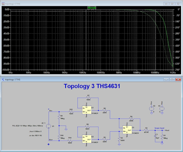Click resistor R10 1Meg symbol
Screen dimensions: 183x152
pyautogui.click(x=59, y=137)
